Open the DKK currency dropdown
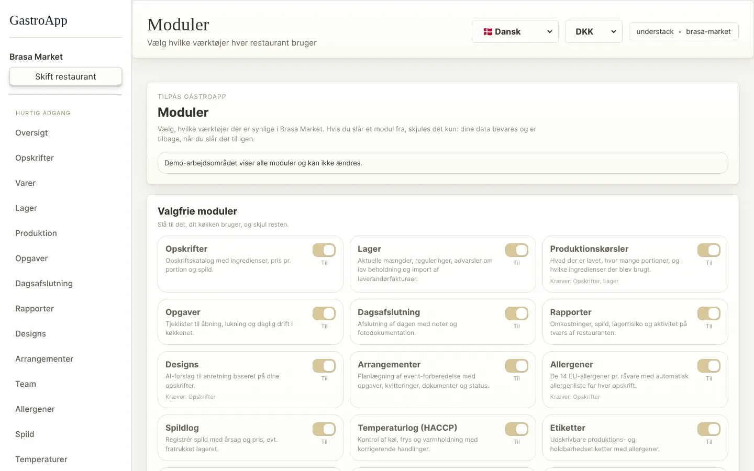This screenshot has width=754, height=471. coord(594,31)
